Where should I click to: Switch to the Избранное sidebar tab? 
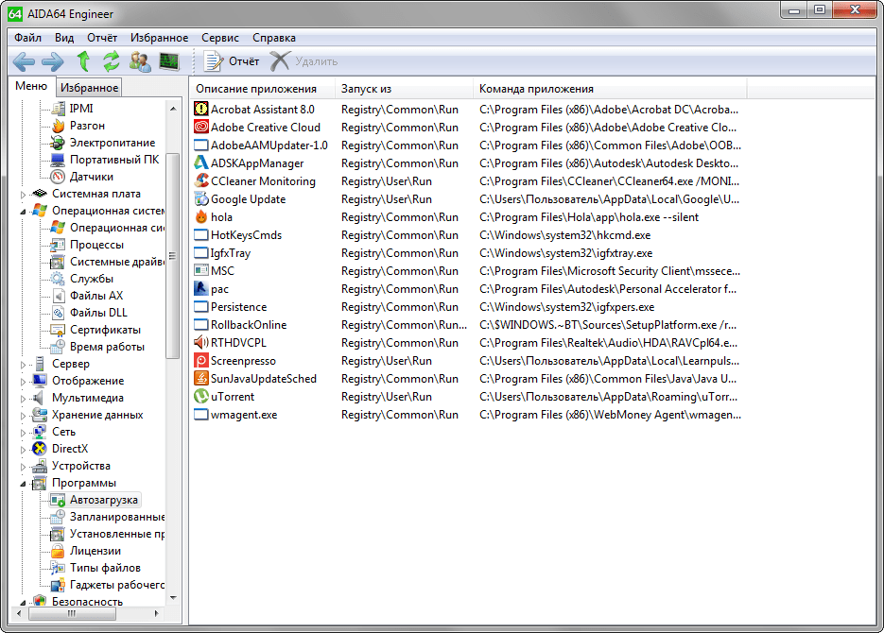89,87
